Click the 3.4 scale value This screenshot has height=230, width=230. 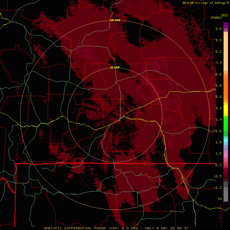[x=218, y=120]
